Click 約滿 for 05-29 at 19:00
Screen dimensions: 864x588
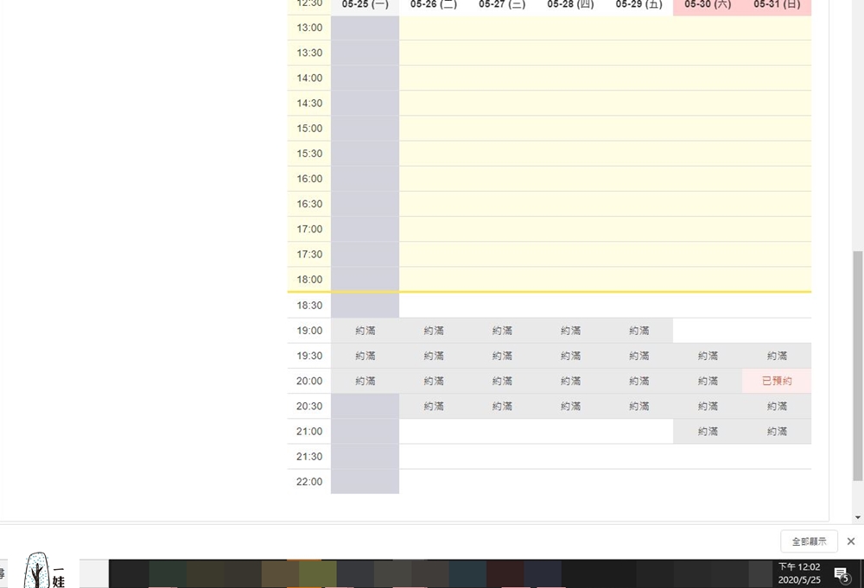tap(638, 331)
